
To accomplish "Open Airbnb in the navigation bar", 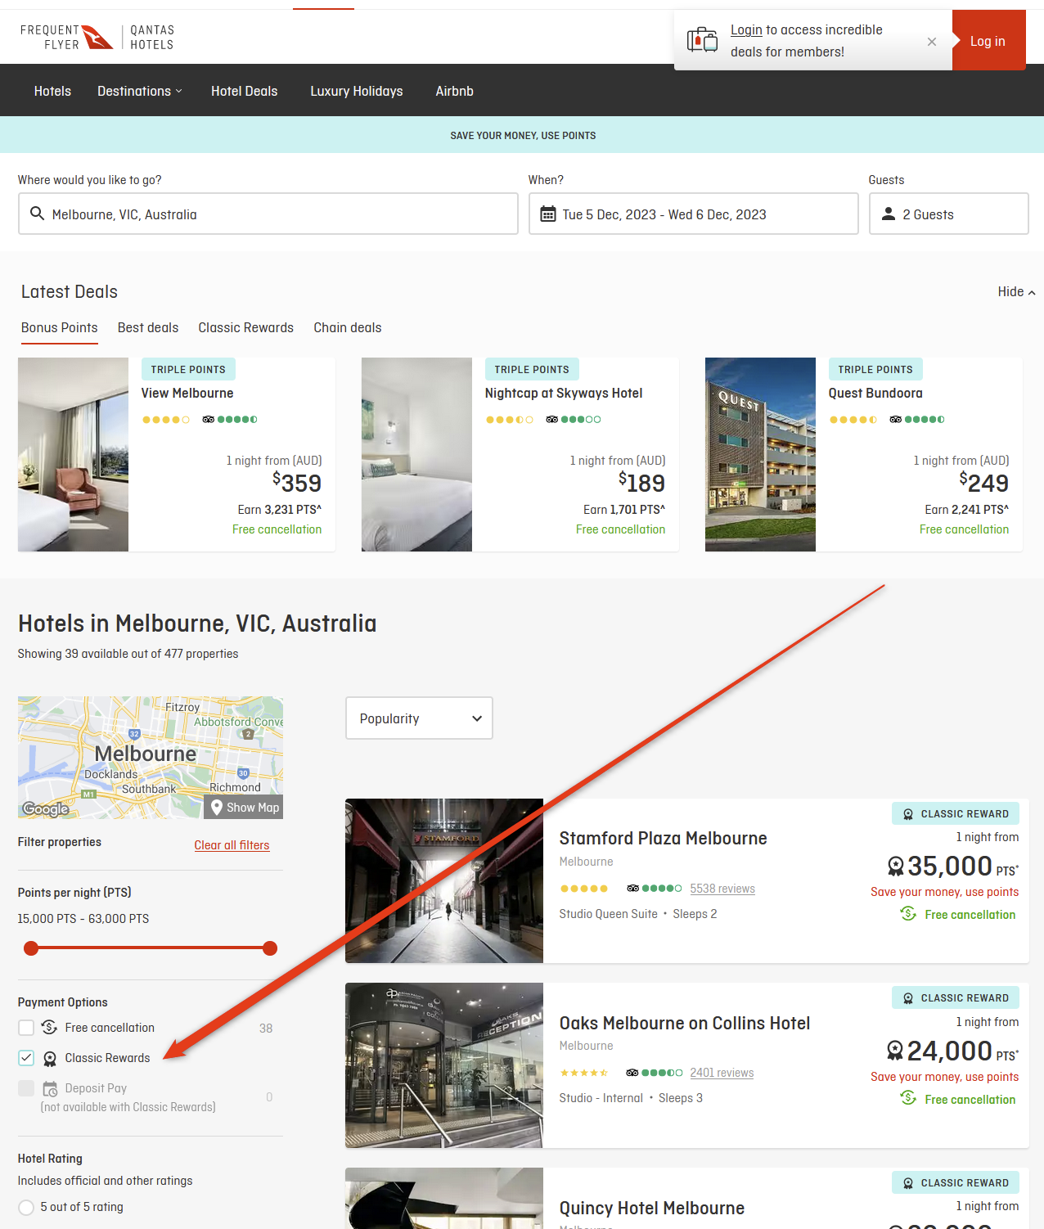I will click(x=455, y=91).
